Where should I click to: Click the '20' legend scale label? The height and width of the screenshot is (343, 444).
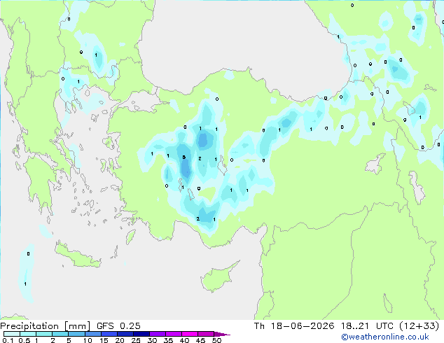[x=120, y=340]
